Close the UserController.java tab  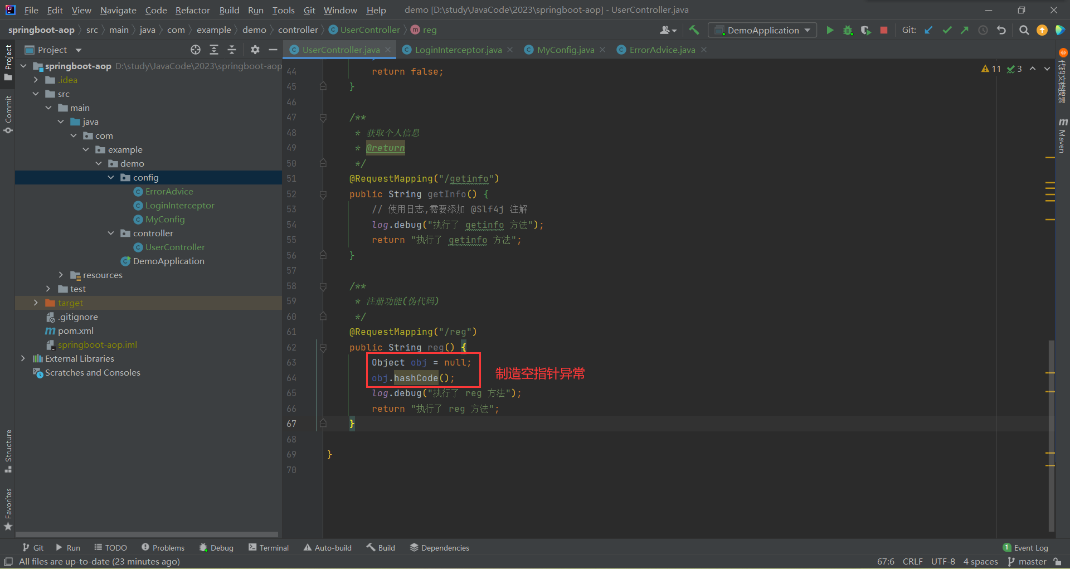(x=388, y=50)
